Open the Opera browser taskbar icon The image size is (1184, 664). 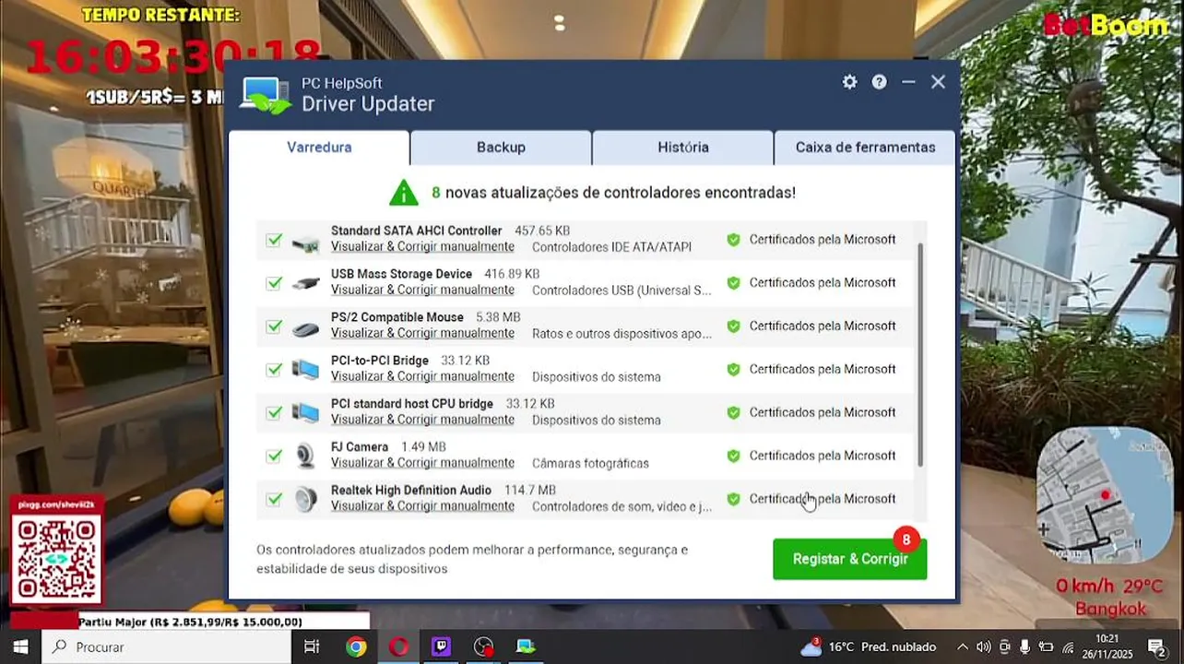pos(398,647)
